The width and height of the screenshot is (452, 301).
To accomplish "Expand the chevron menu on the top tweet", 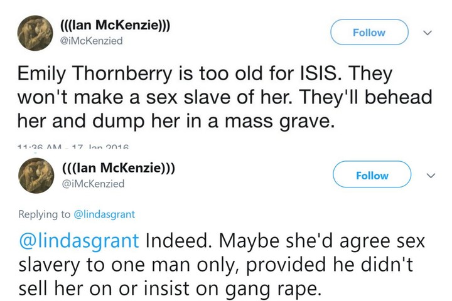I will pyautogui.click(x=428, y=33).
